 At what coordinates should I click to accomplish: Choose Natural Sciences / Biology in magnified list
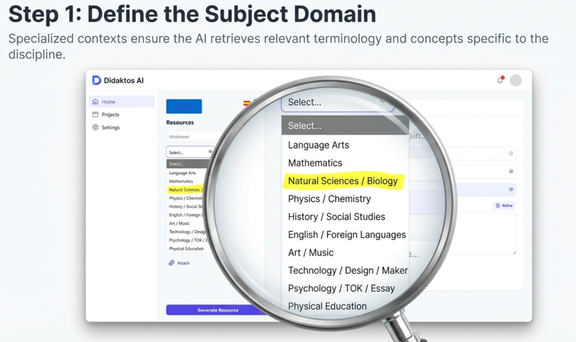click(343, 181)
